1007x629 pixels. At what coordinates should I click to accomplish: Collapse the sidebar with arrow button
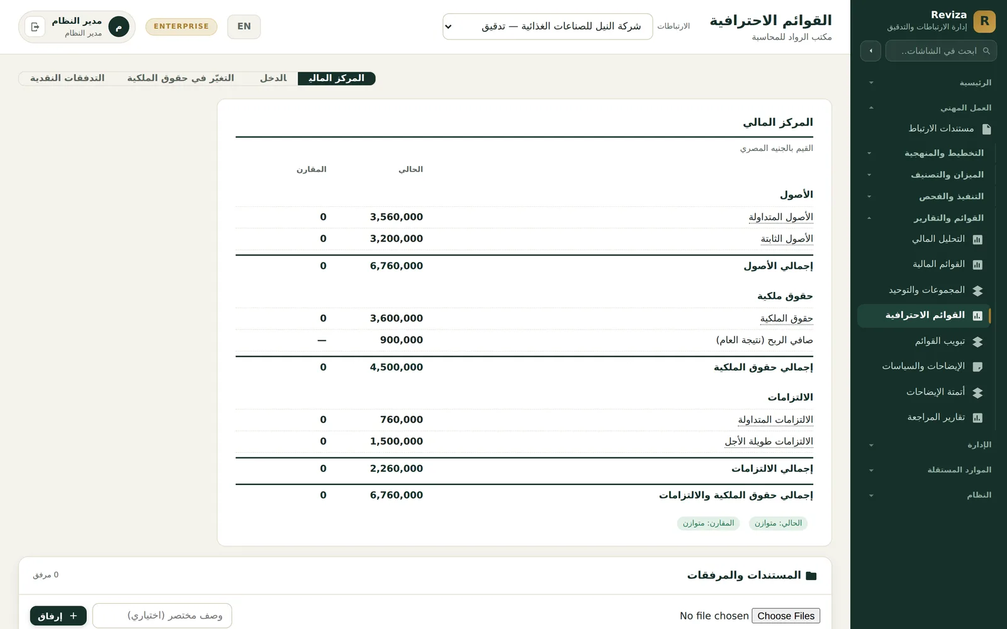coord(870,51)
